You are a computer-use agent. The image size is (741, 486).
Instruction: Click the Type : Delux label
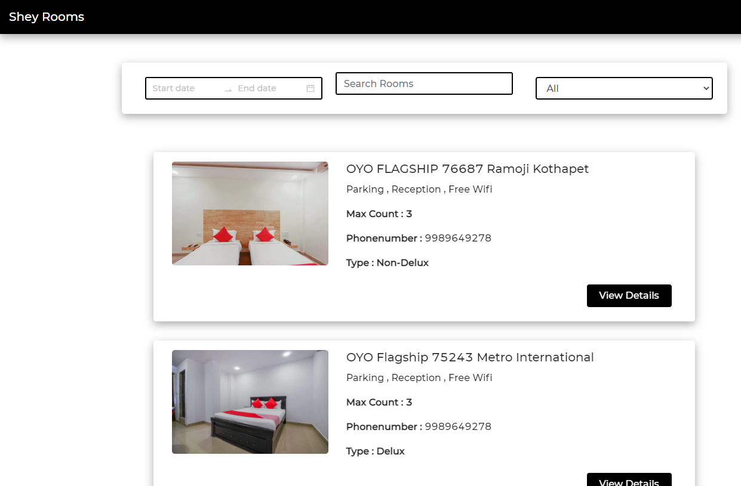(376, 451)
